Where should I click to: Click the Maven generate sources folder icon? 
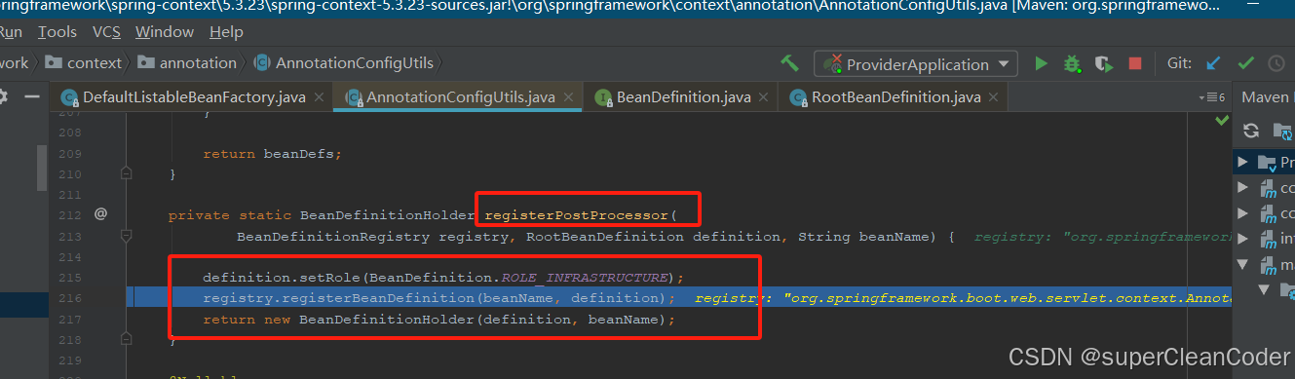click(x=1283, y=131)
